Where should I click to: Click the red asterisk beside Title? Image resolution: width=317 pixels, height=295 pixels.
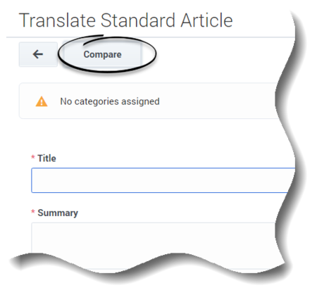(x=33, y=157)
